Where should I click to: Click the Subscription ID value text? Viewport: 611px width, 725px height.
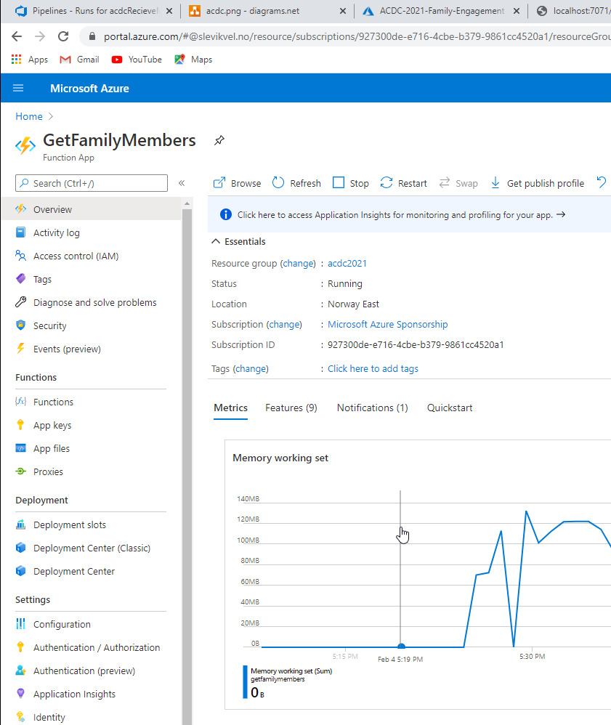(416, 344)
